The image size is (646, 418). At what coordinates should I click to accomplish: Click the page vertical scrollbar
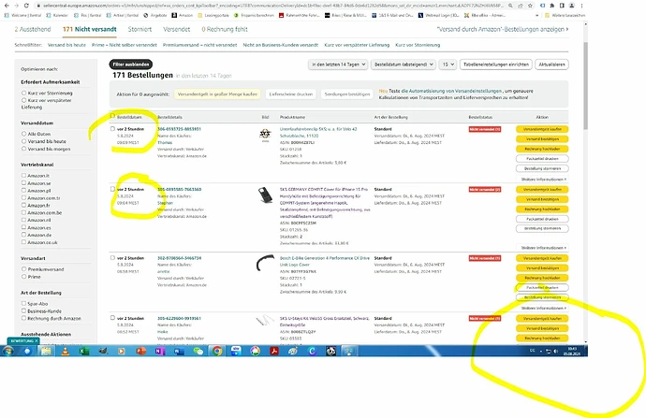point(585,86)
